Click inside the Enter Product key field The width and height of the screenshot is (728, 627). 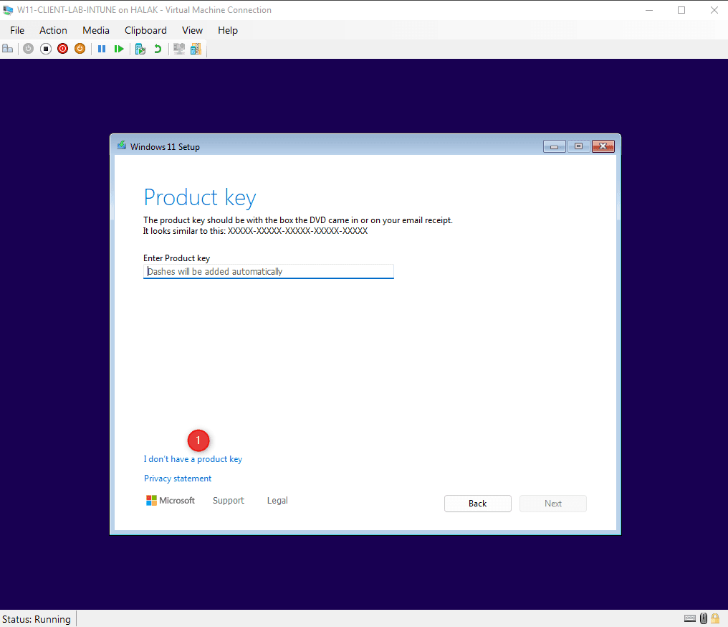pos(268,271)
